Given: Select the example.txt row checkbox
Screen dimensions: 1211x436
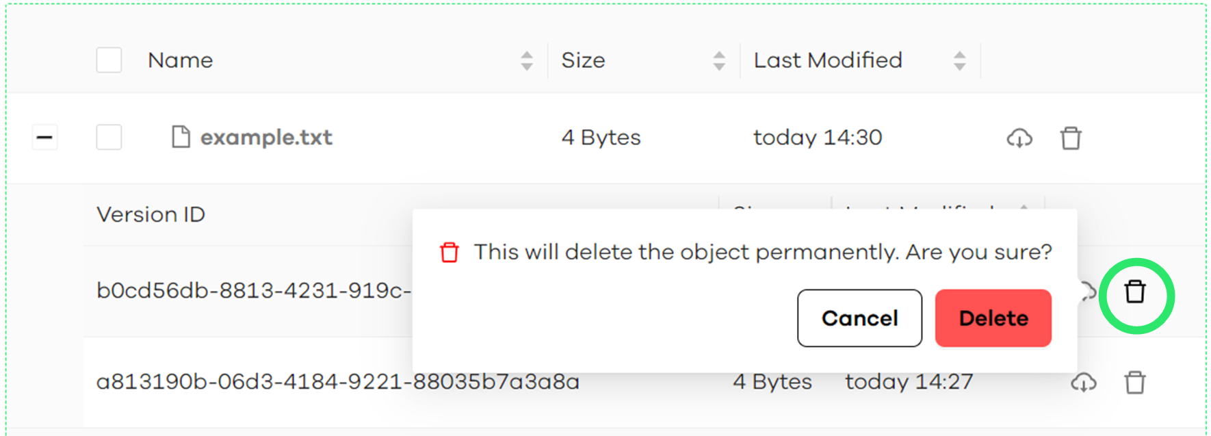Looking at the screenshot, I should [x=109, y=137].
